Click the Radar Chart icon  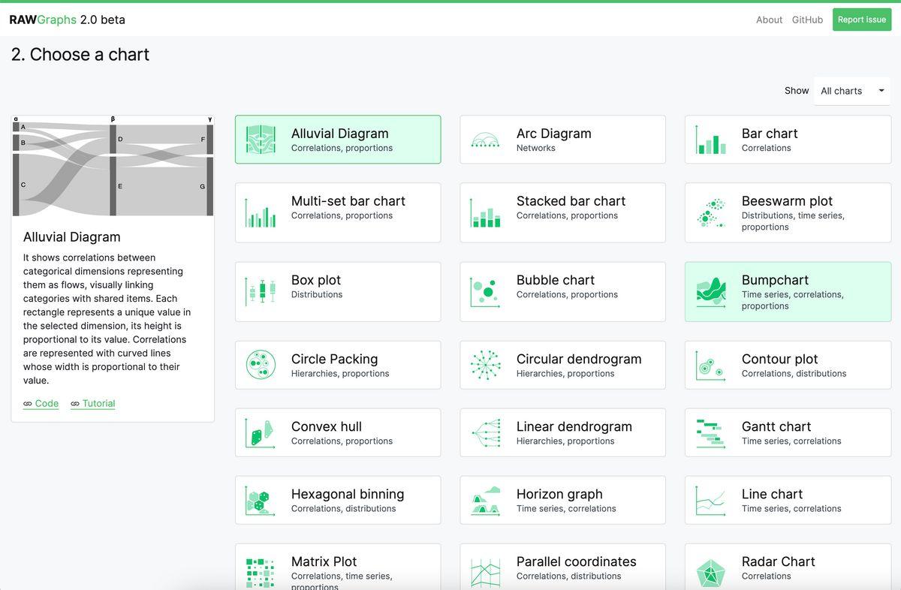[711, 572]
